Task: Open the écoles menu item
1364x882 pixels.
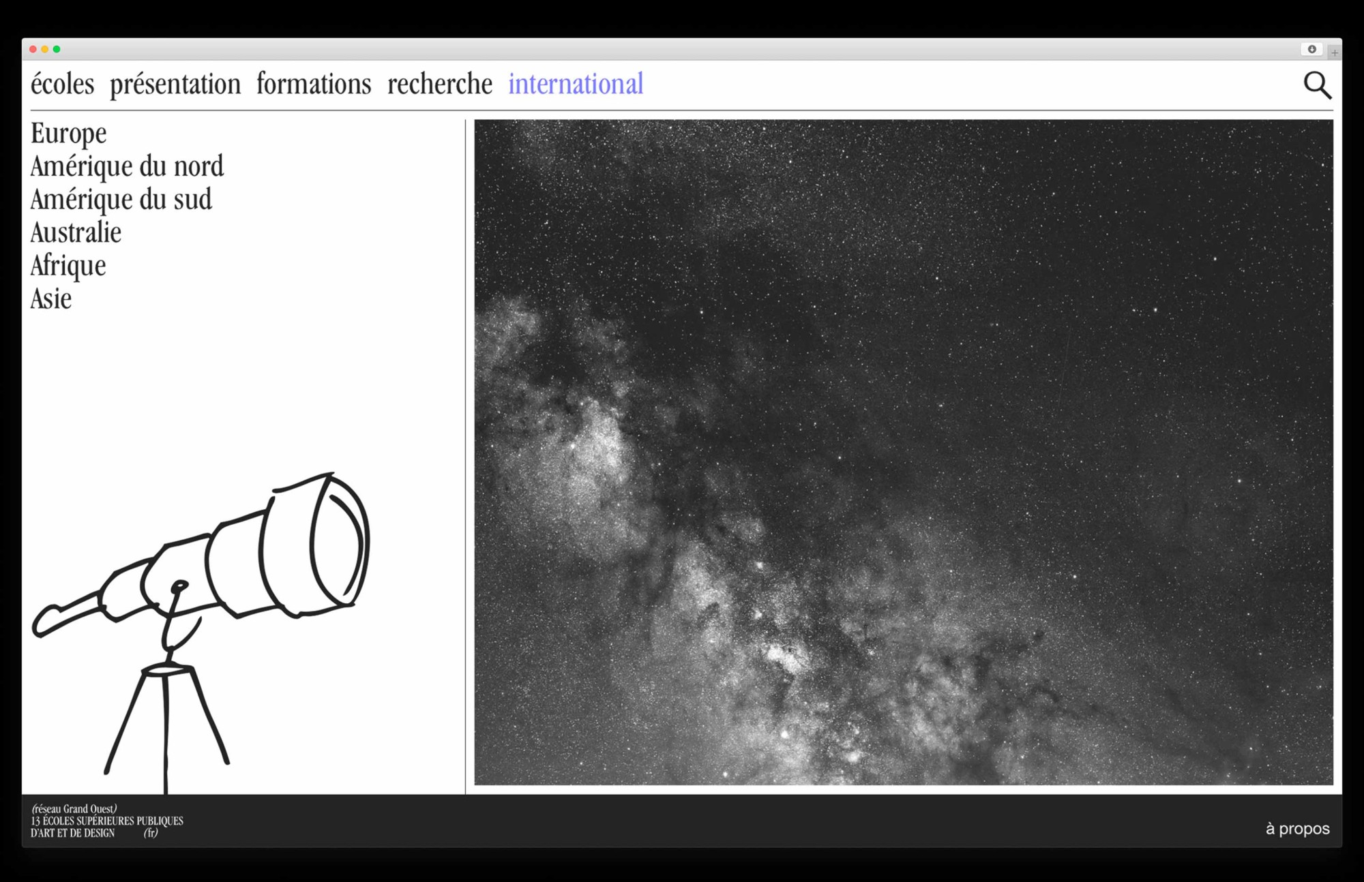Action: click(62, 85)
